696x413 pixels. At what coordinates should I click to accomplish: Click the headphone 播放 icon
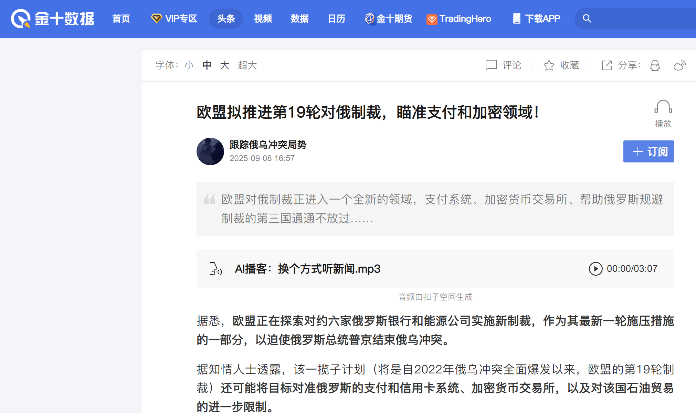[663, 107]
